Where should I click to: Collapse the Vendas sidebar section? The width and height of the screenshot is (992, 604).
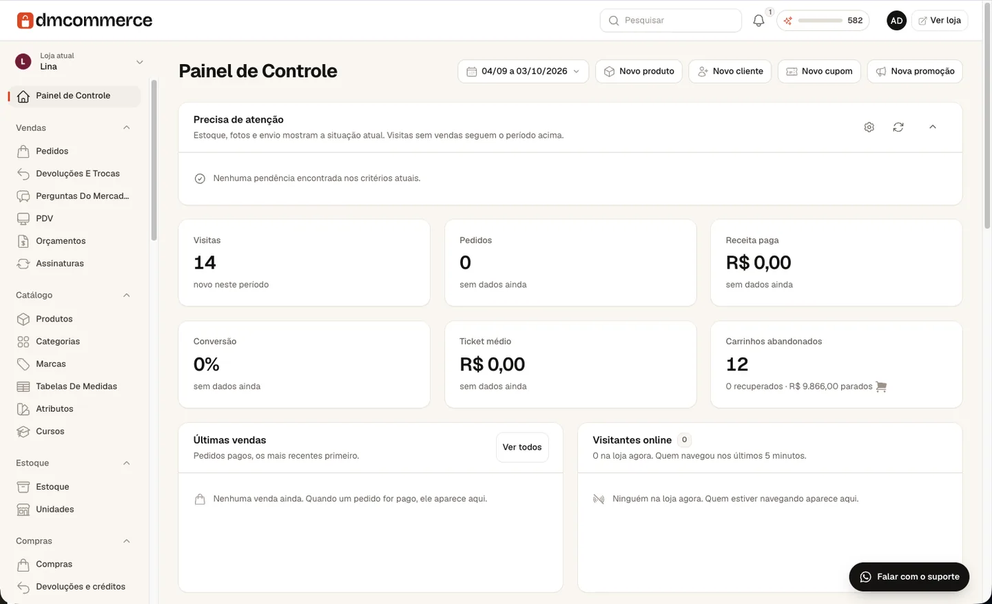tap(126, 128)
